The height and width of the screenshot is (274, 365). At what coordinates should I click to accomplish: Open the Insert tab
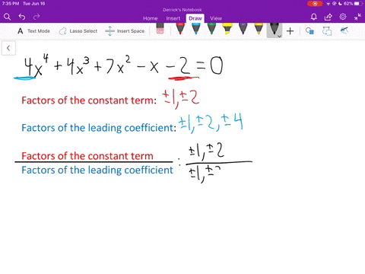point(173,18)
